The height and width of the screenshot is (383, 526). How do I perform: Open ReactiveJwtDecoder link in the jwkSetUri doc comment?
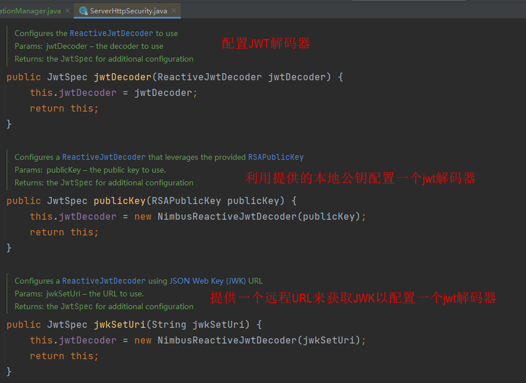coord(103,281)
